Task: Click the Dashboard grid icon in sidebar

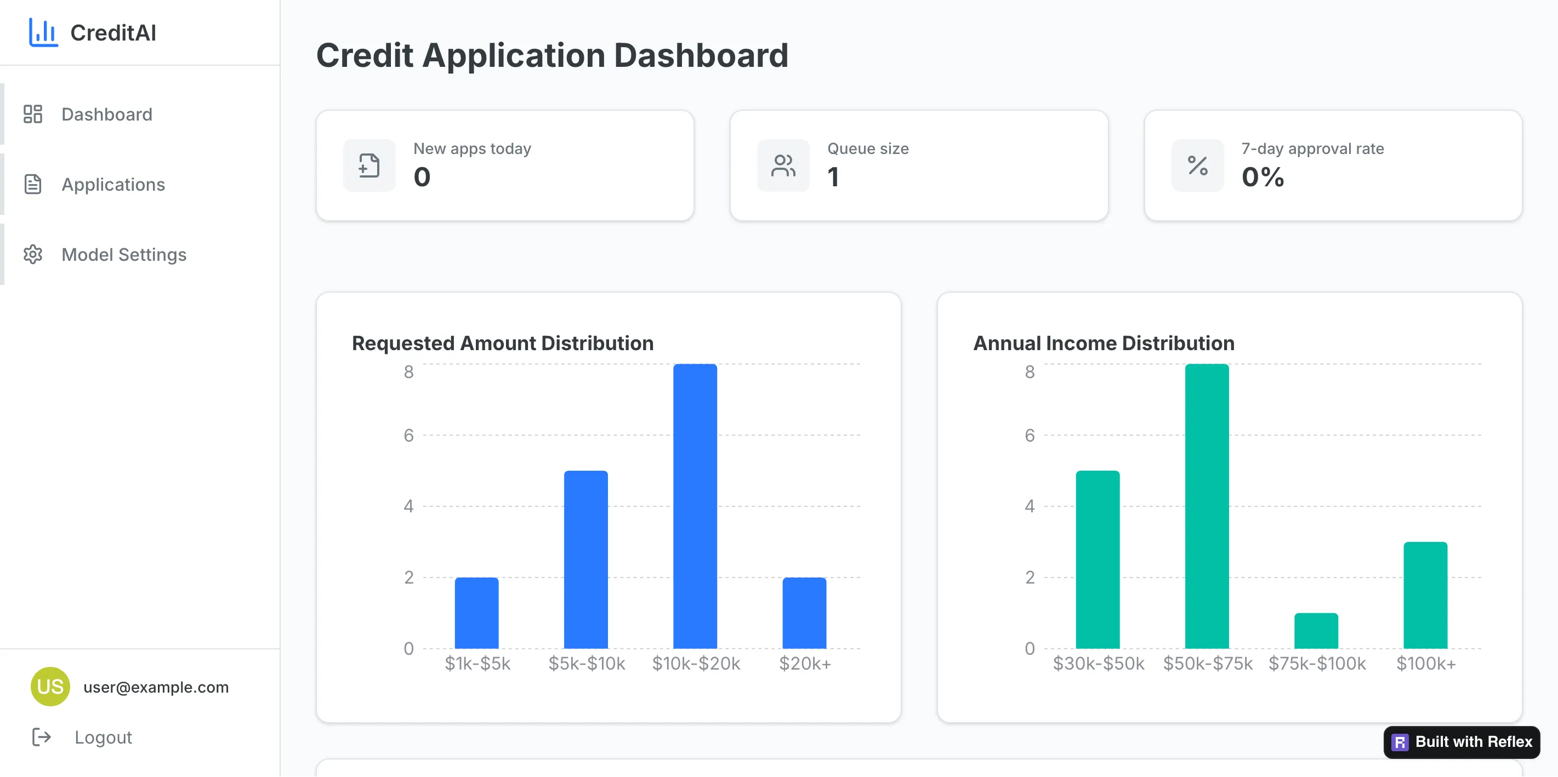Action: point(33,115)
